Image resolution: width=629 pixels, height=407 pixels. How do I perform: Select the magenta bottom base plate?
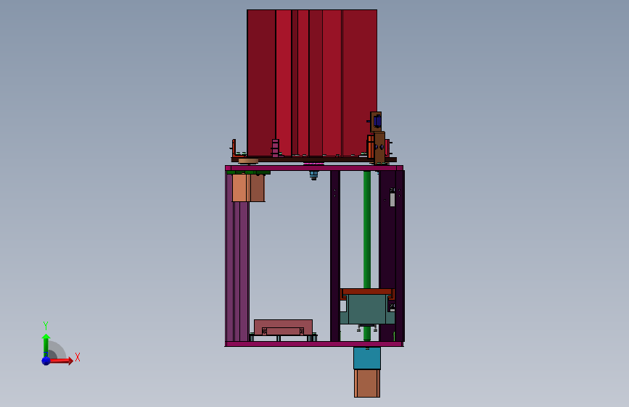(x=313, y=344)
